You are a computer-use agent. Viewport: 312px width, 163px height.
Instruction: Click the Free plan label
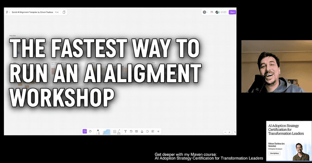point(57,12)
